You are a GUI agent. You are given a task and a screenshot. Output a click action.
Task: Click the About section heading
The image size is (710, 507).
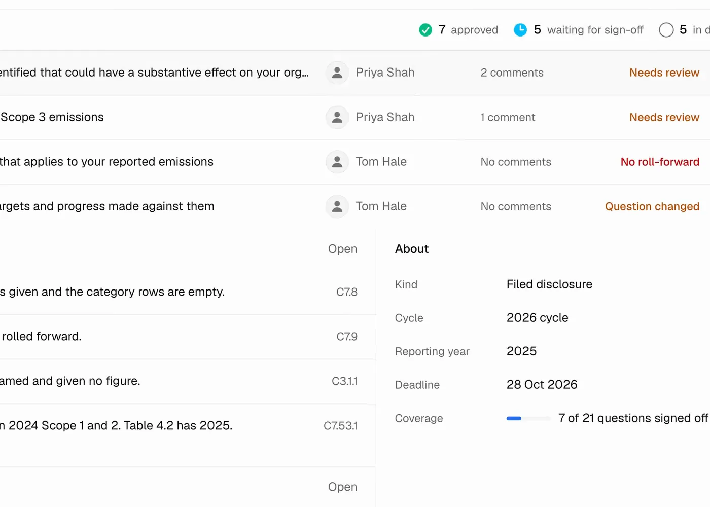coord(412,249)
